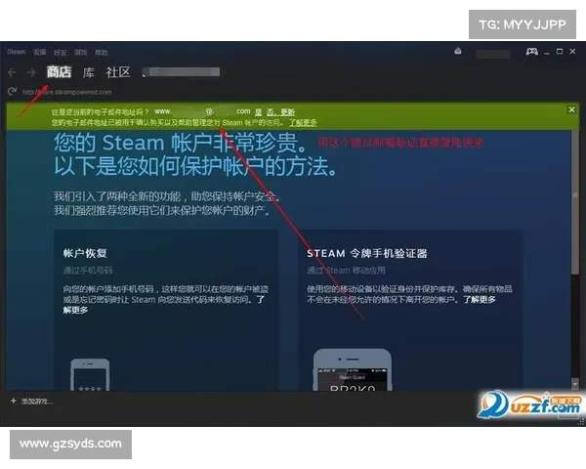Viewport: 586px width, 469px height.
Task: Click the page vertical scrollbar thumb
Action: pyautogui.click(x=575, y=203)
